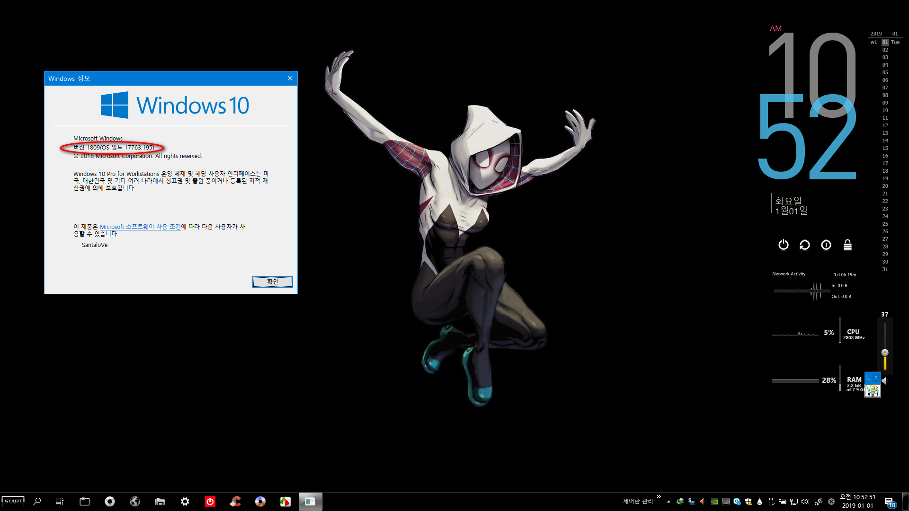Open File Explorer from the taskbar
The image size is (909, 511).
(x=160, y=502)
